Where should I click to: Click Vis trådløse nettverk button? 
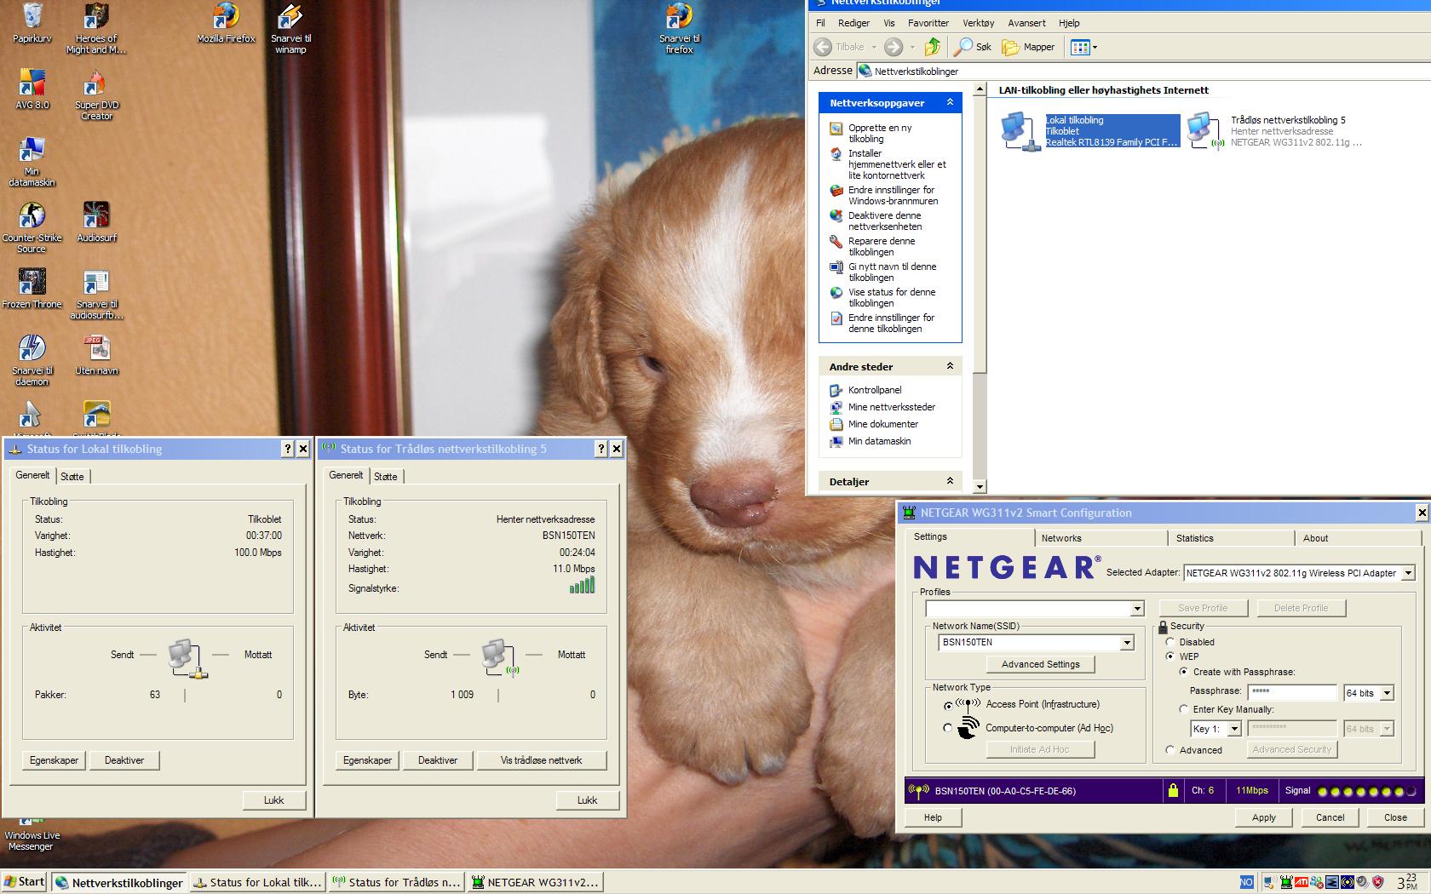click(x=542, y=760)
